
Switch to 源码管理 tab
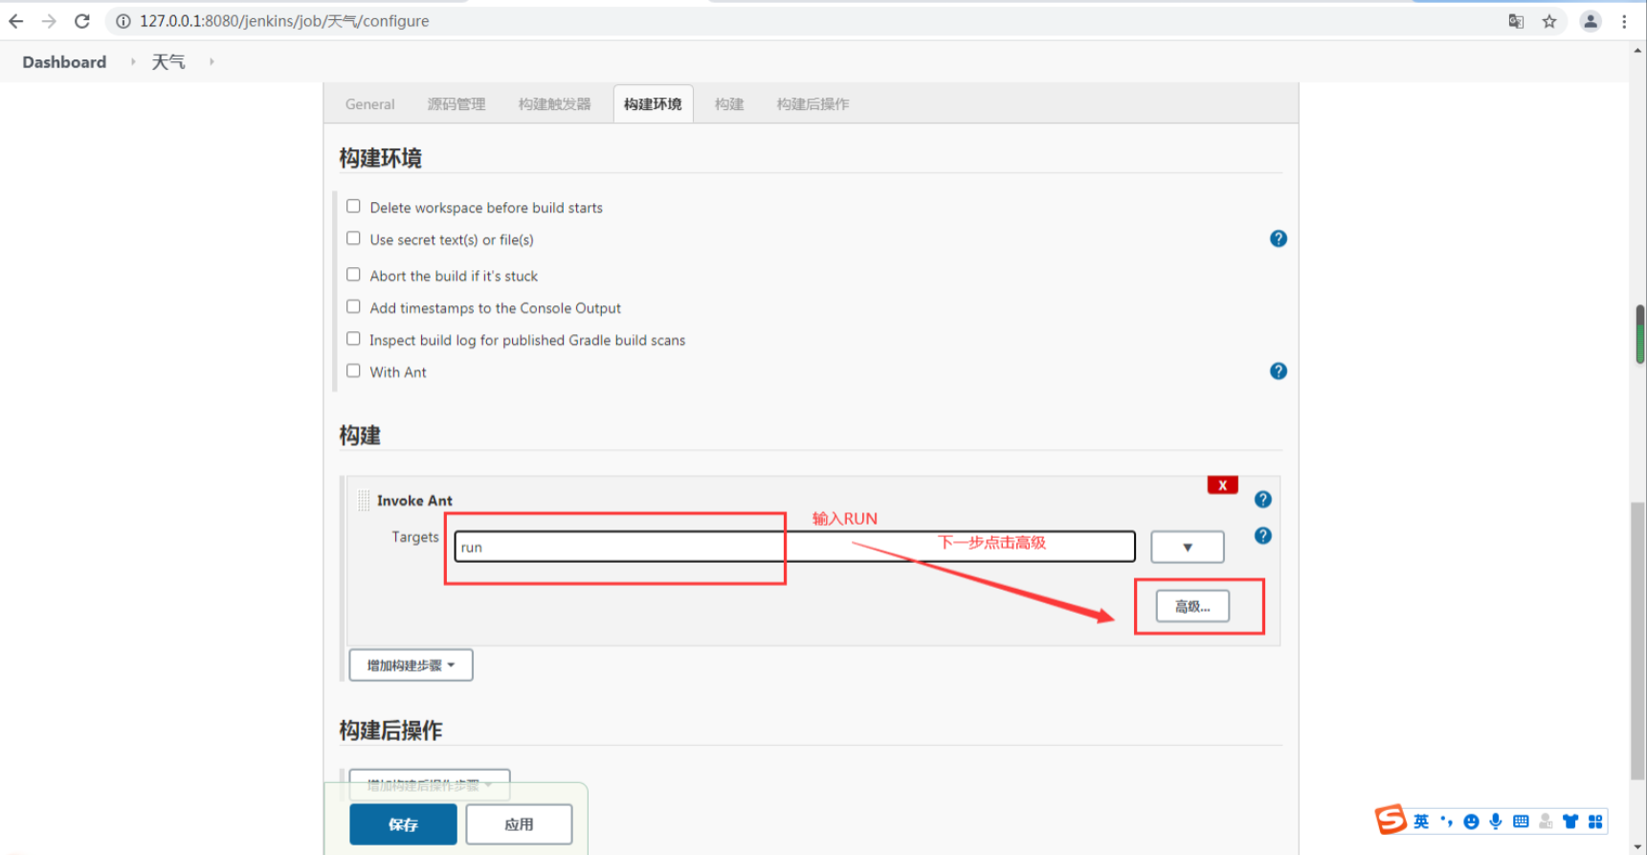(456, 104)
